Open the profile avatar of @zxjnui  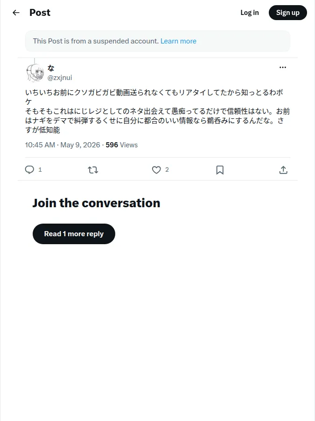pyautogui.click(x=35, y=73)
